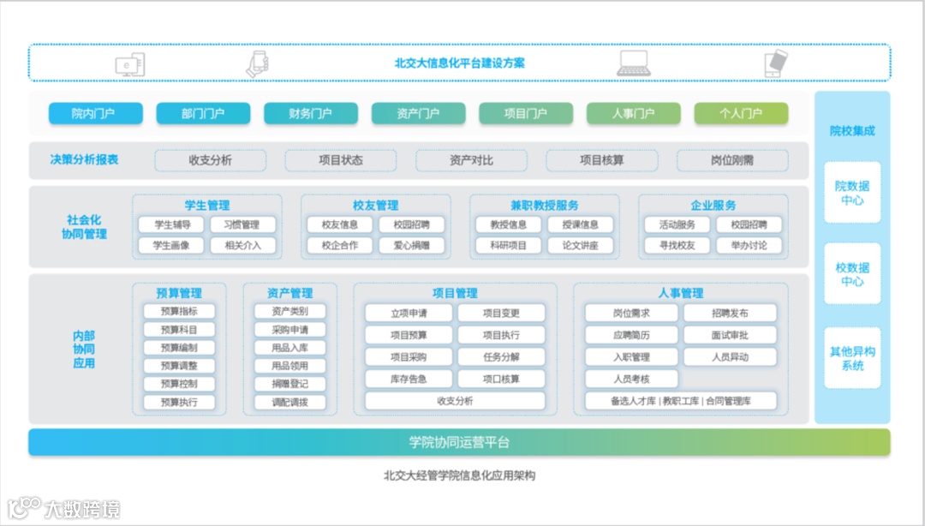
Task: Select the 预算科目 item
Action: coord(179,330)
